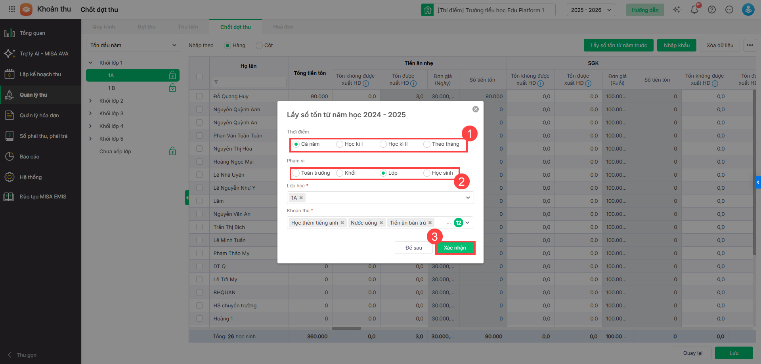The height and width of the screenshot is (364, 761).
Task: Switch to the Thu tiền tab
Action: click(188, 27)
